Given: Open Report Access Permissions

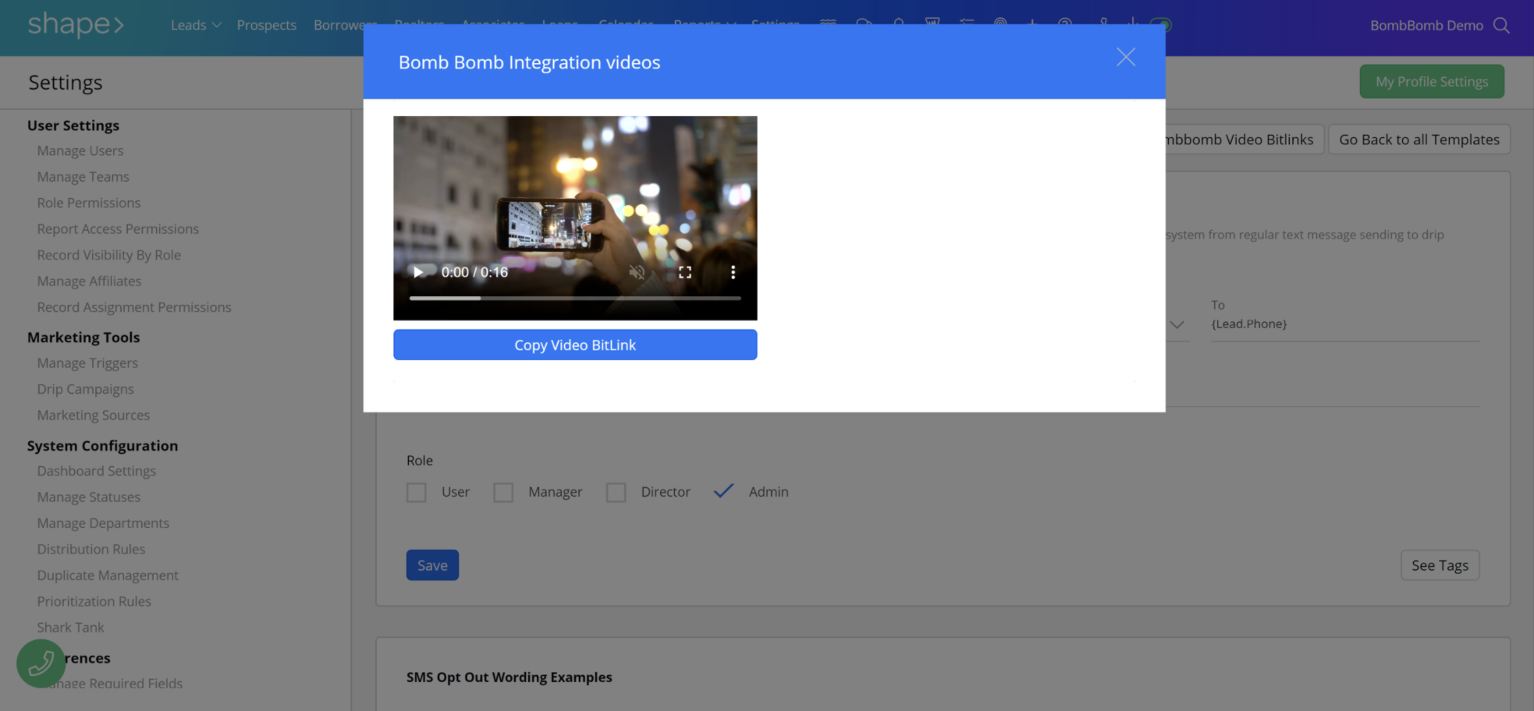Looking at the screenshot, I should (118, 229).
